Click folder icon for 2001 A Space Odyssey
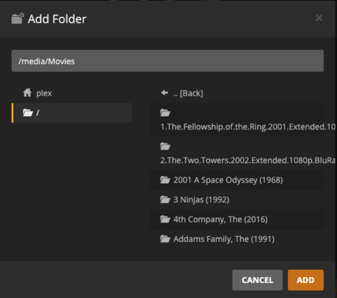The width and height of the screenshot is (337, 298). click(165, 180)
